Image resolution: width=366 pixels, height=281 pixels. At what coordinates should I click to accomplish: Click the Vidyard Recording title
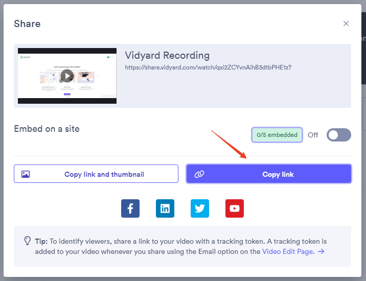[x=167, y=55]
